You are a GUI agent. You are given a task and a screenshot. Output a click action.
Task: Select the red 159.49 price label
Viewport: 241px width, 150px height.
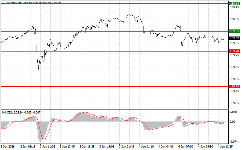[235, 87]
